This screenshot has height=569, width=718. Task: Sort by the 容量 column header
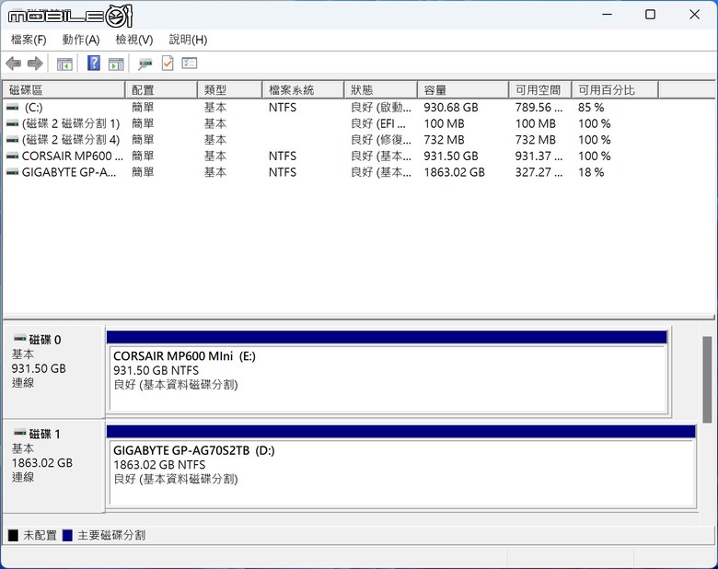coord(463,90)
